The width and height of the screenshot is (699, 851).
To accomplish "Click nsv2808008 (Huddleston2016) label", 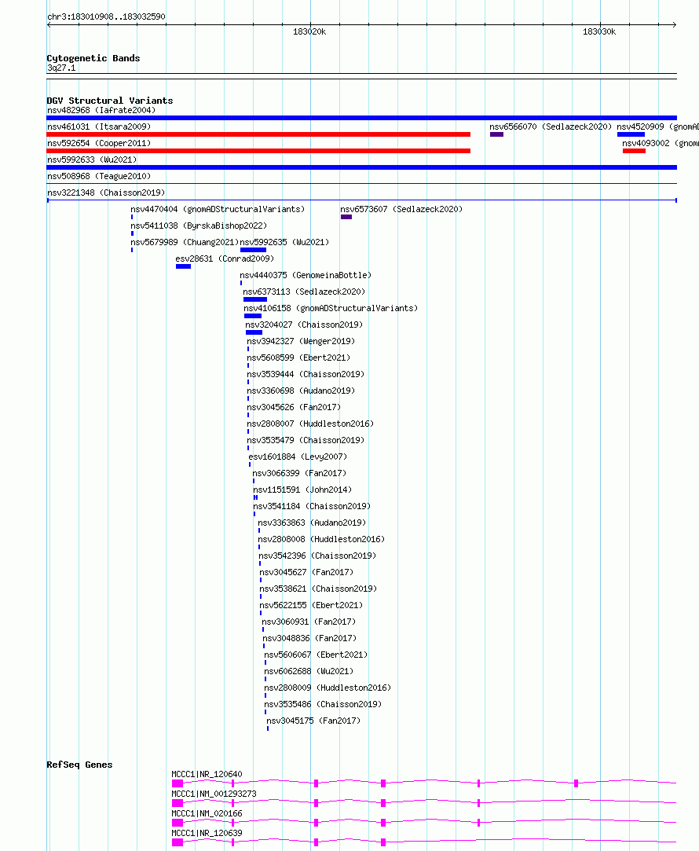I will pyautogui.click(x=321, y=540).
